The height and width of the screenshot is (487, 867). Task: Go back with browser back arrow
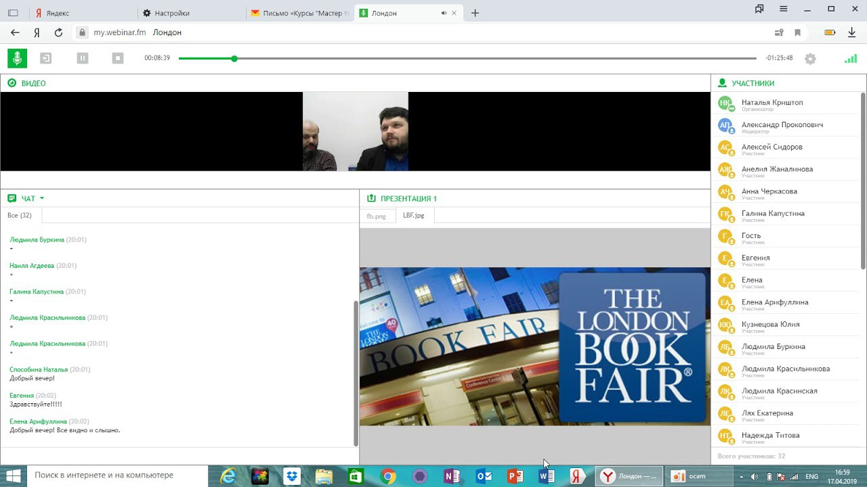tap(15, 32)
